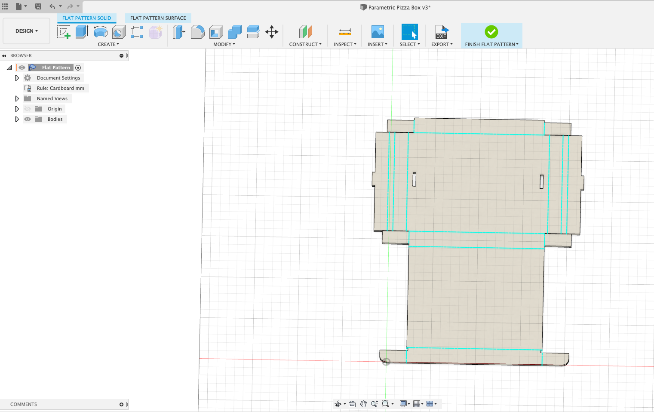Collapse the Flat Pattern root node
The width and height of the screenshot is (654, 412).
[x=9, y=68]
